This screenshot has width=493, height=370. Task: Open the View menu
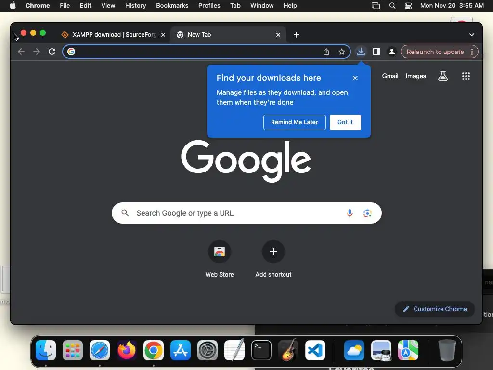tap(108, 6)
